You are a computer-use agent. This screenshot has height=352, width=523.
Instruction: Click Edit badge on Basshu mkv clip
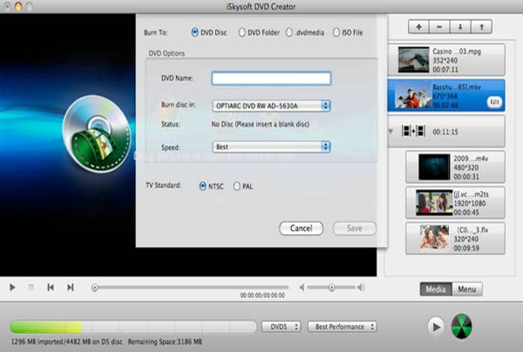pos(495,102)
